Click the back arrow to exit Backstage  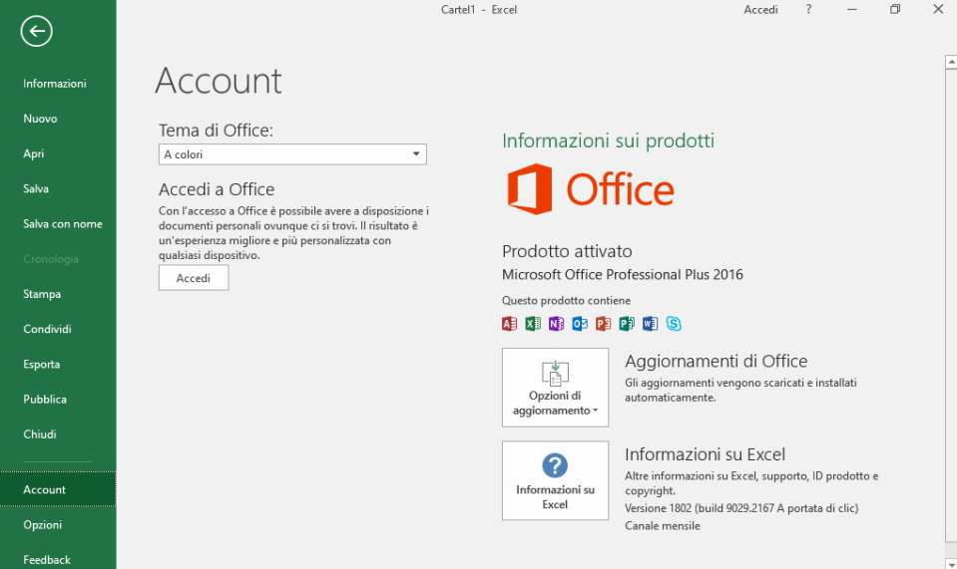pyautogui.click(x=37, y=31)
